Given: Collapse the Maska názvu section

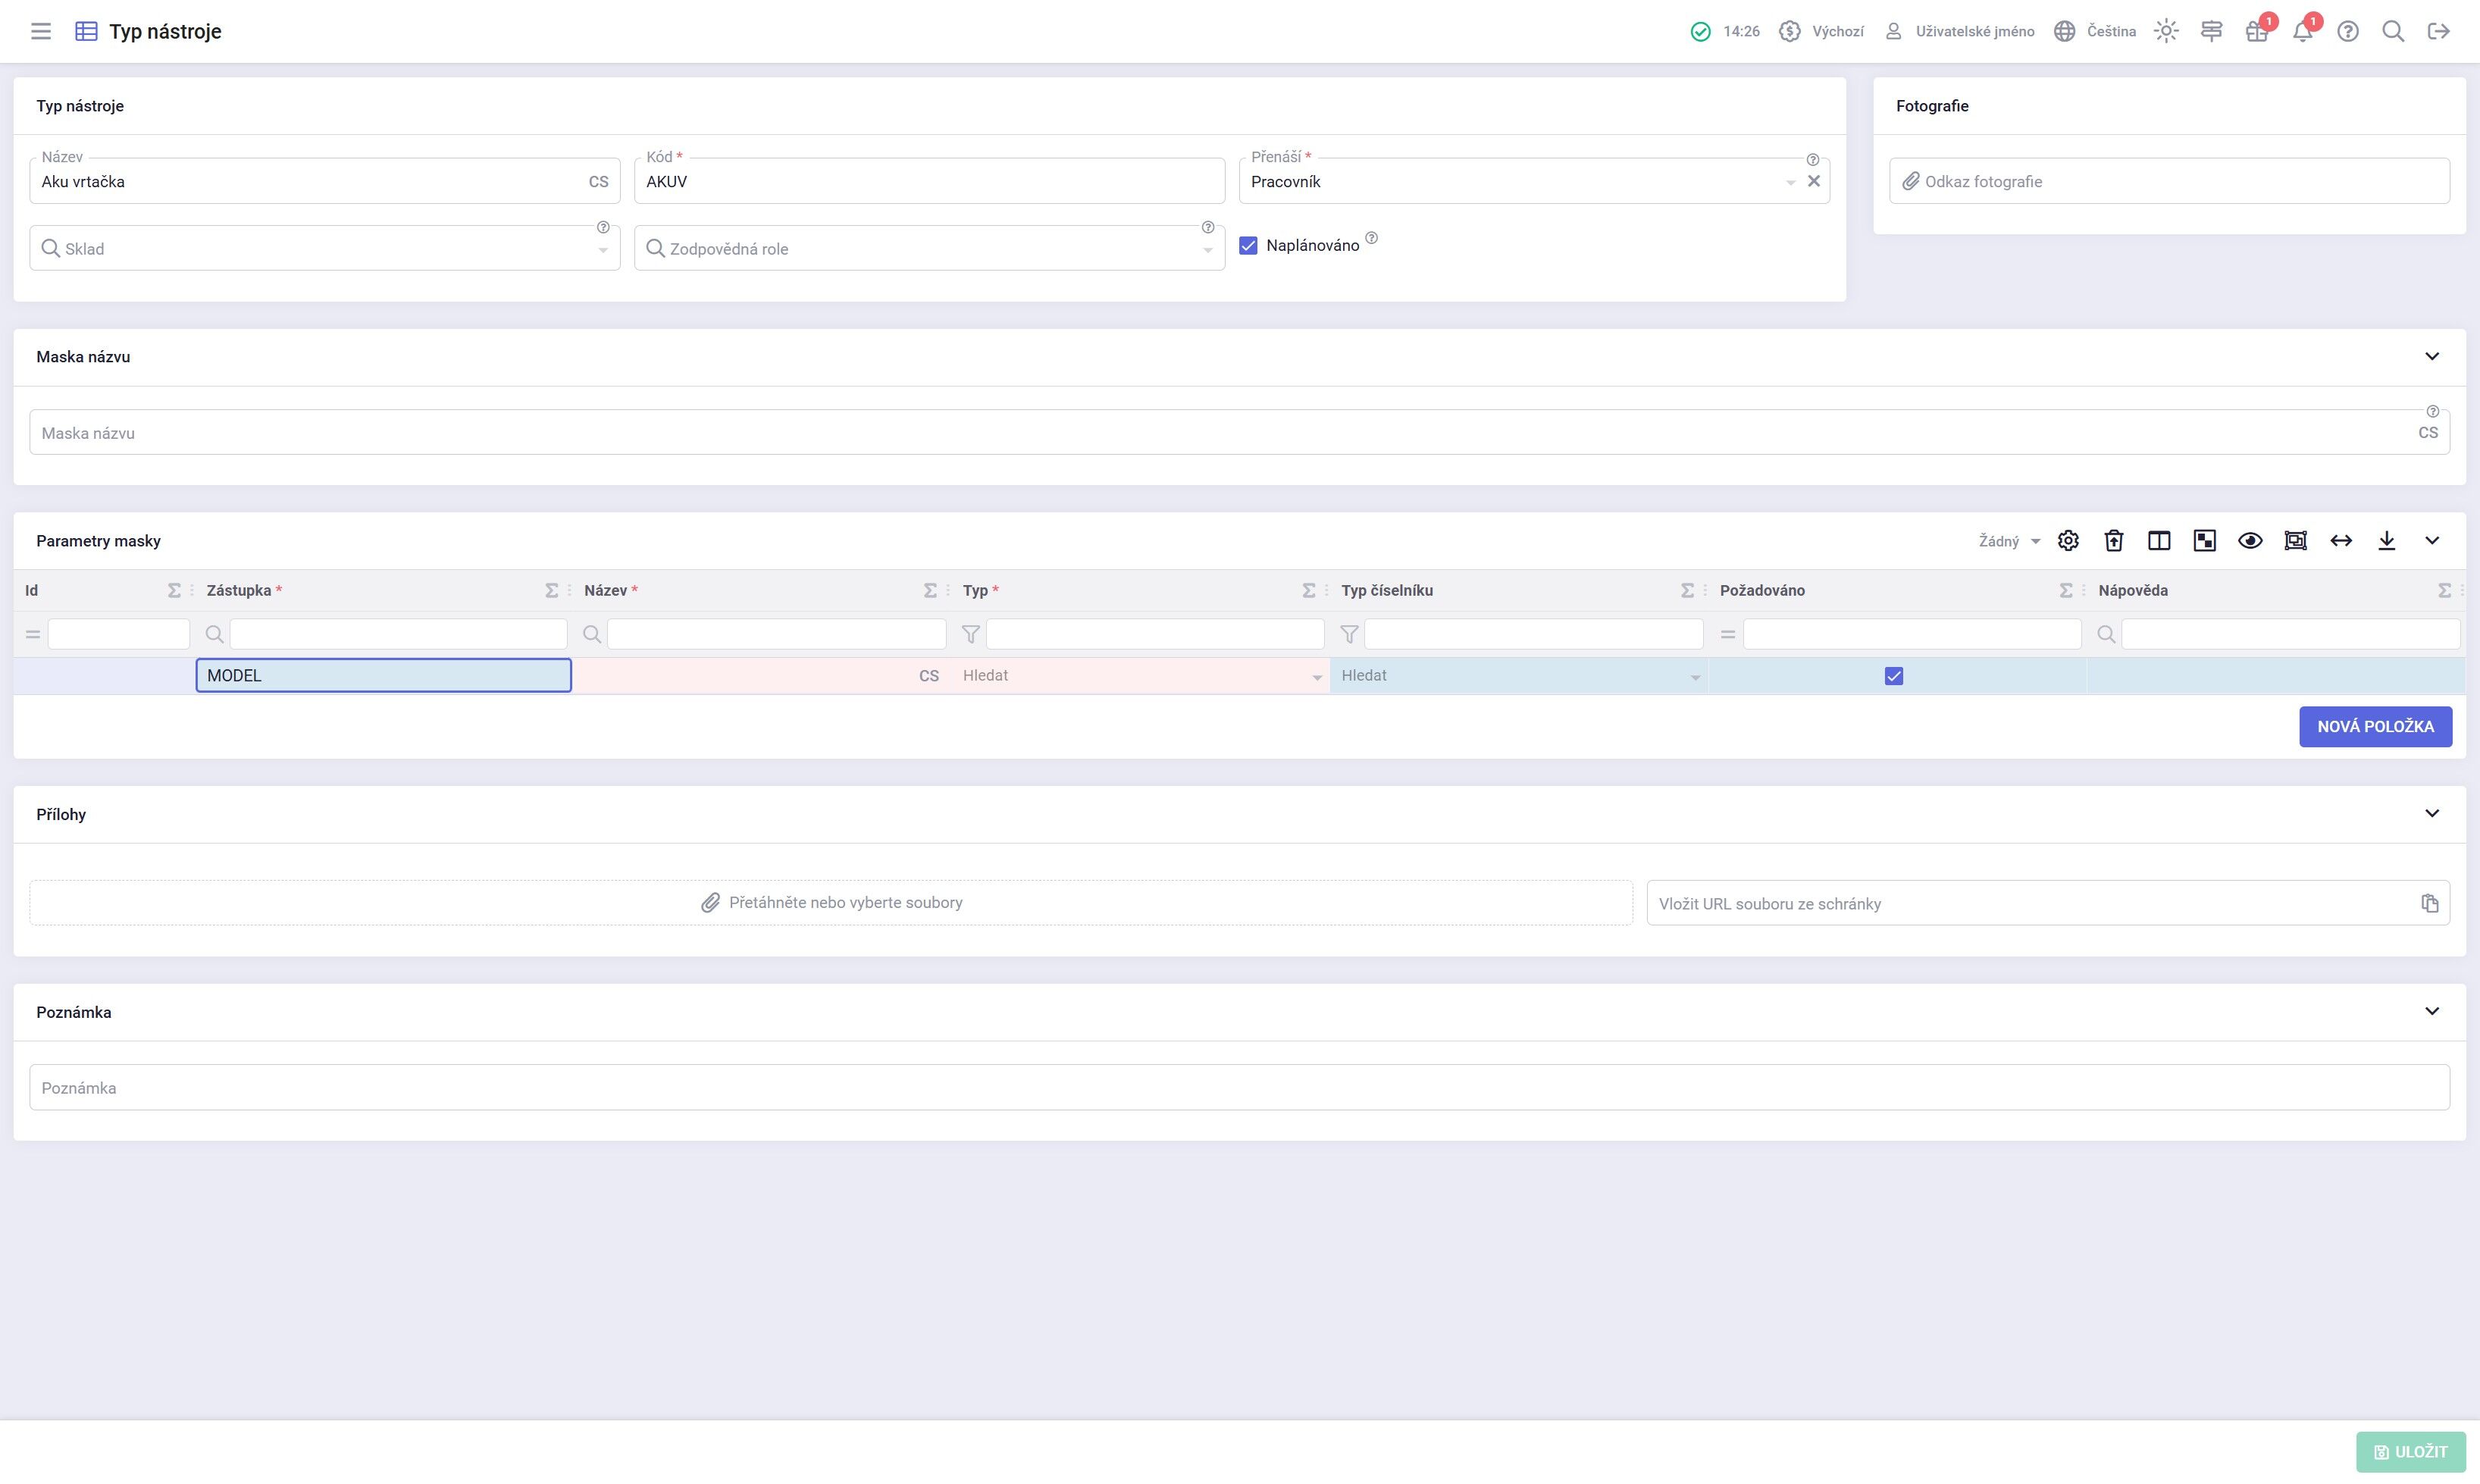Looking at the screenshot, I should tap(2432, 357).
